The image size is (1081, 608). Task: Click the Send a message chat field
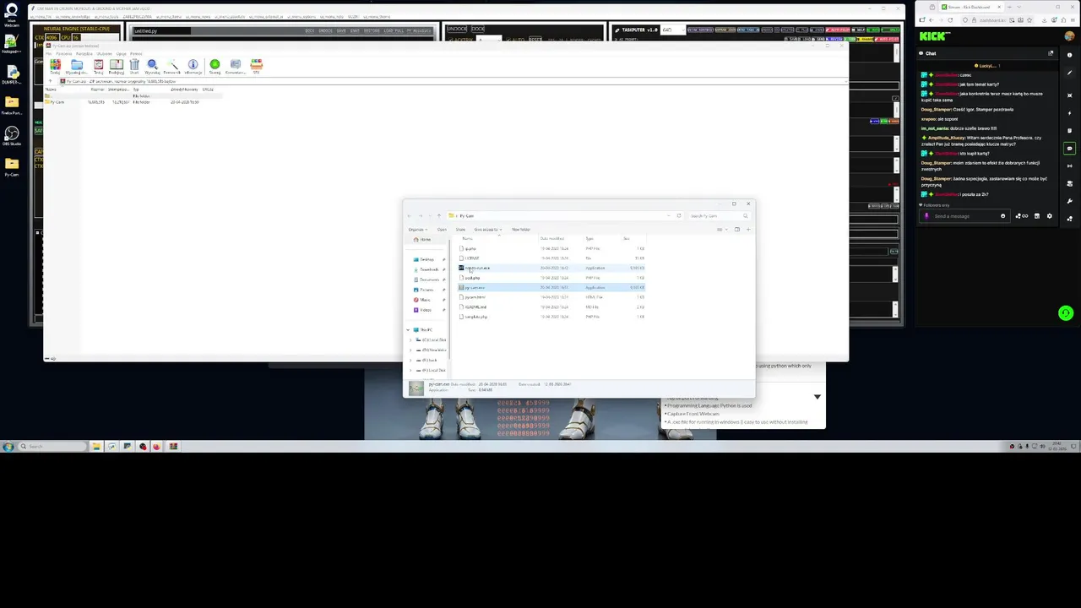(x=965, y=216)
